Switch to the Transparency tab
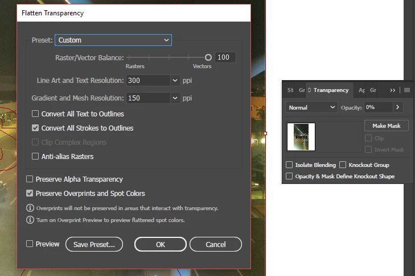The width and height of the screenshot is (415, 276). (x=331, y=90)
